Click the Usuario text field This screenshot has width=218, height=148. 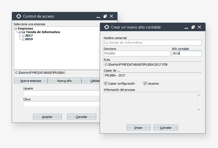(61, 93)
